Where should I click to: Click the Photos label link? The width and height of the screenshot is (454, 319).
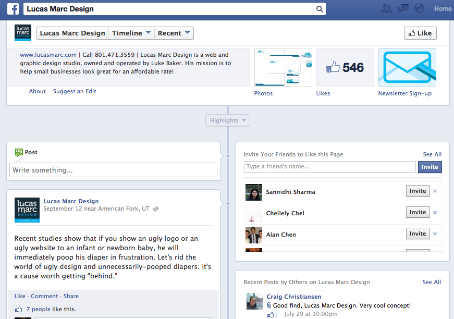263,93
